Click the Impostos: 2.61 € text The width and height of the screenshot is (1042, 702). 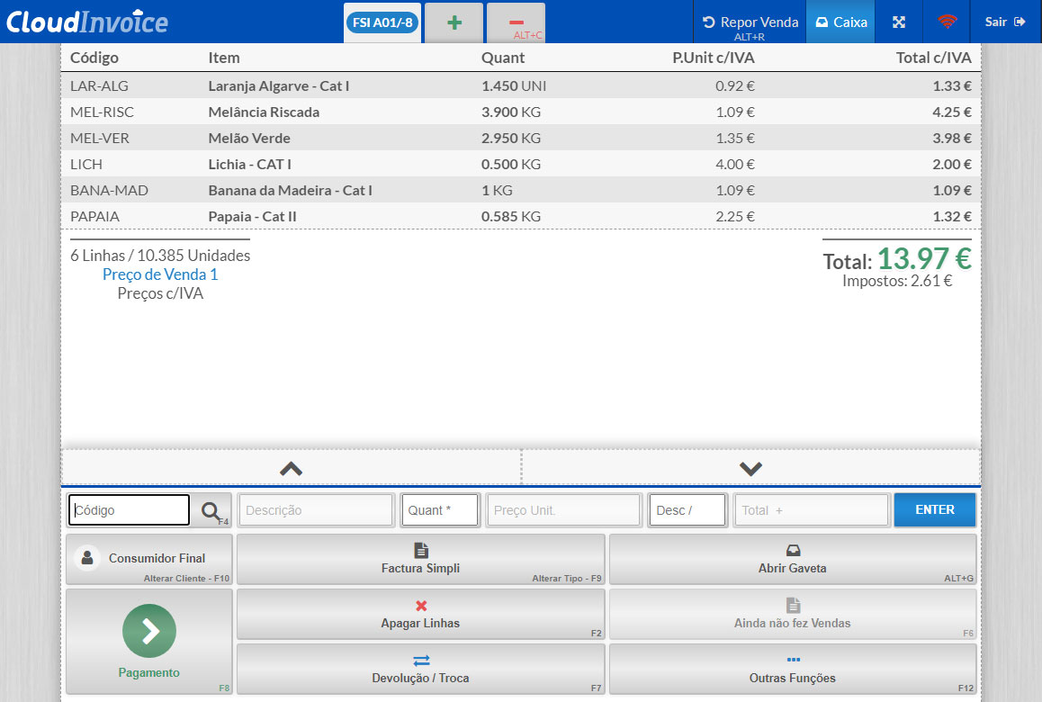897,281
